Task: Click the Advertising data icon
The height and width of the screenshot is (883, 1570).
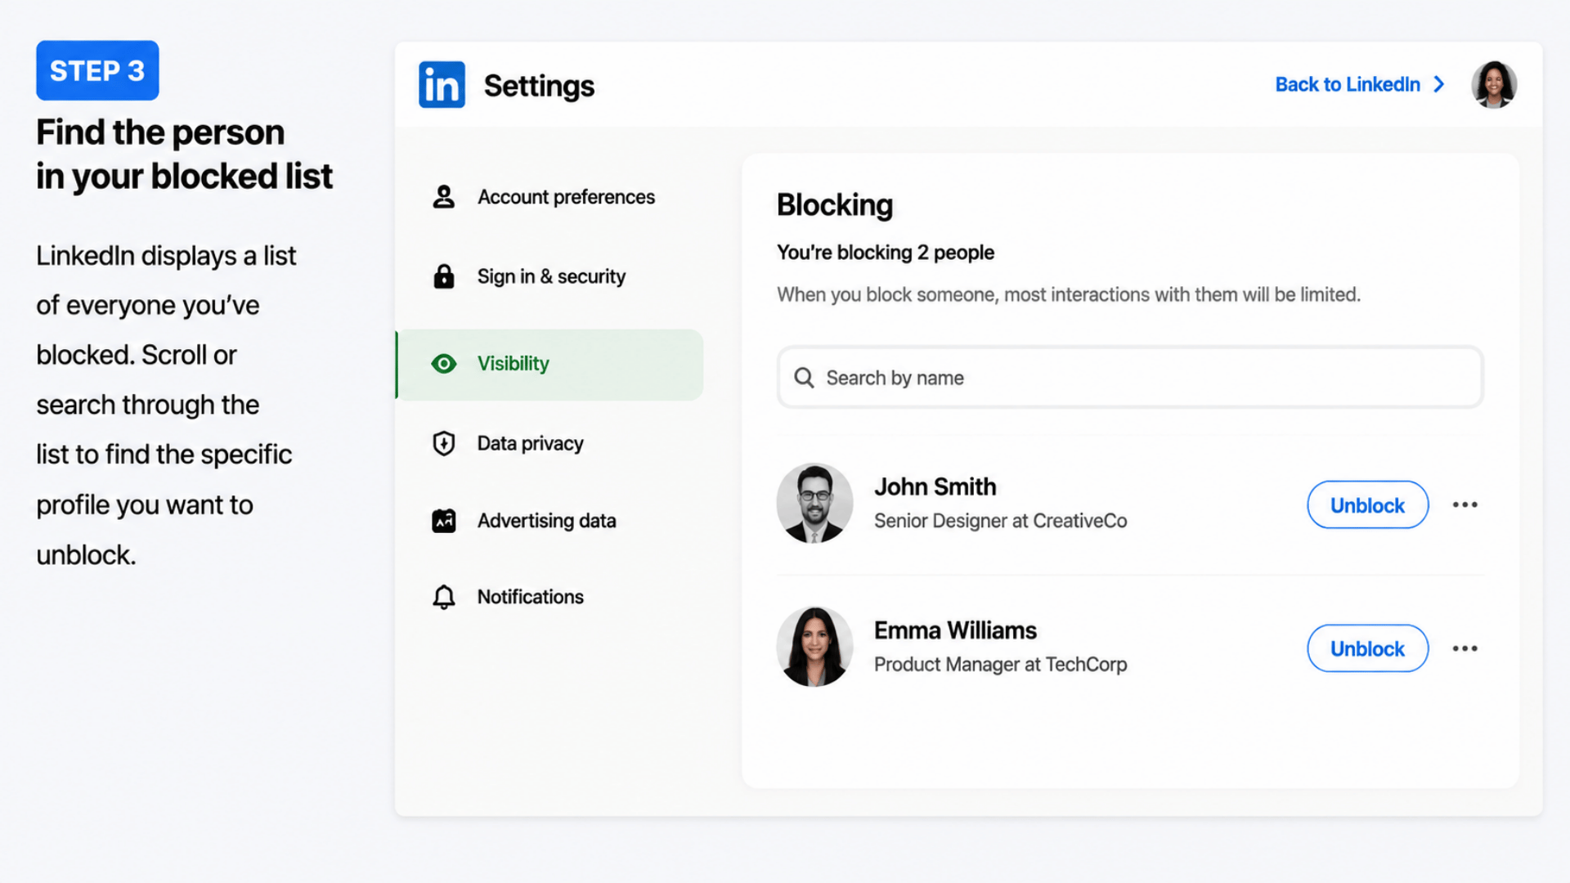Action: [443, 521]
